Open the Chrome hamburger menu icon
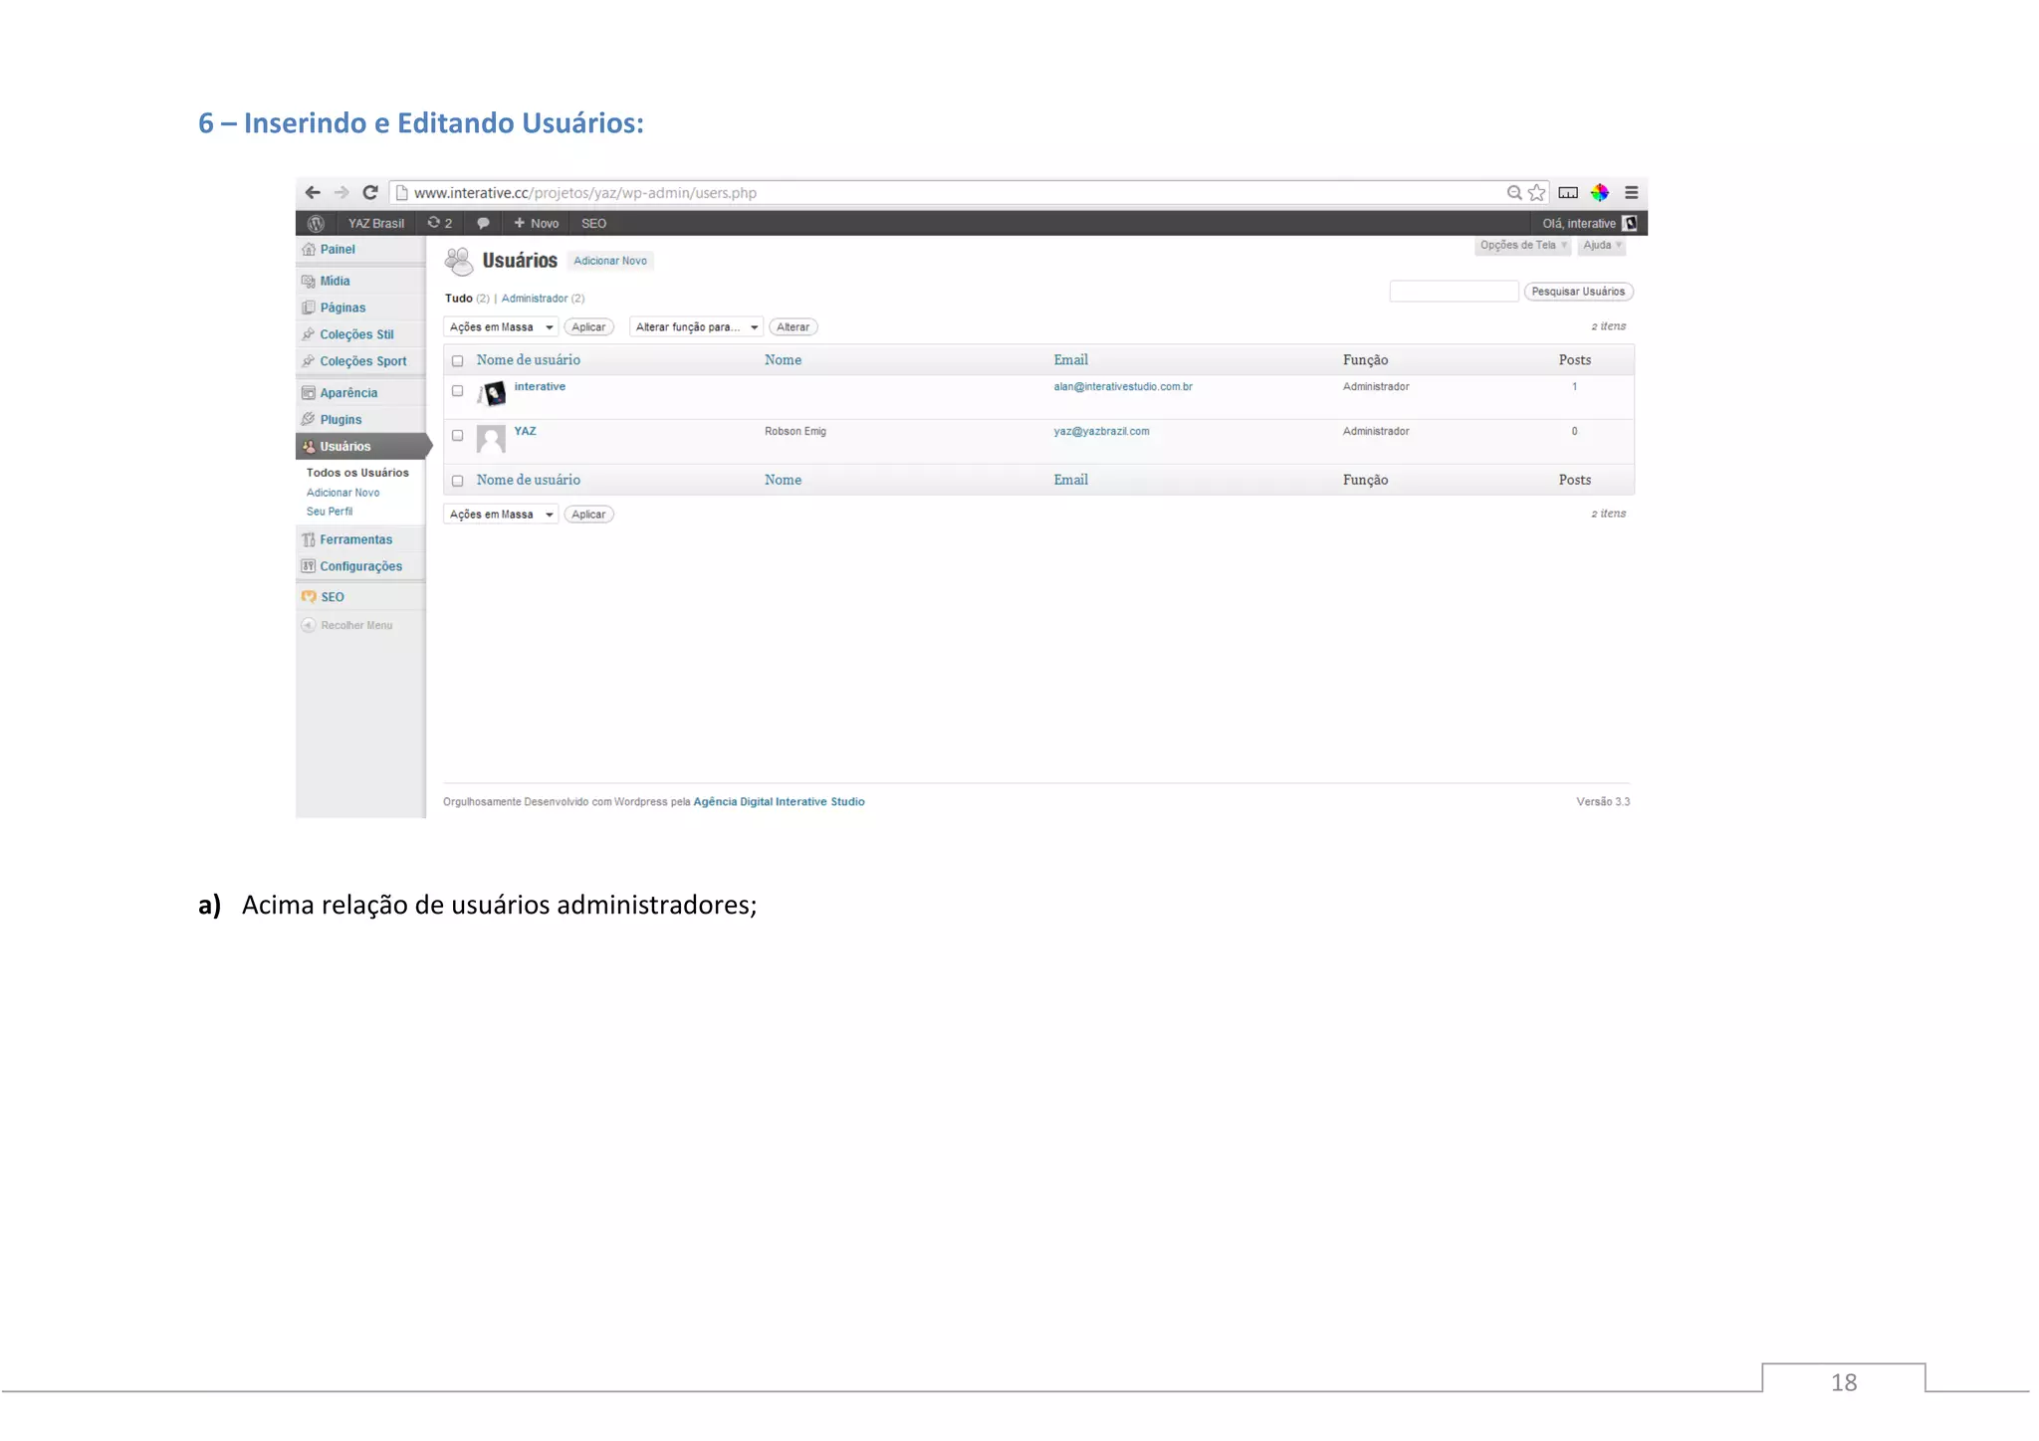This screenshot has height=1441, width=2039. pyautogui.click(x=1631, y=192)
